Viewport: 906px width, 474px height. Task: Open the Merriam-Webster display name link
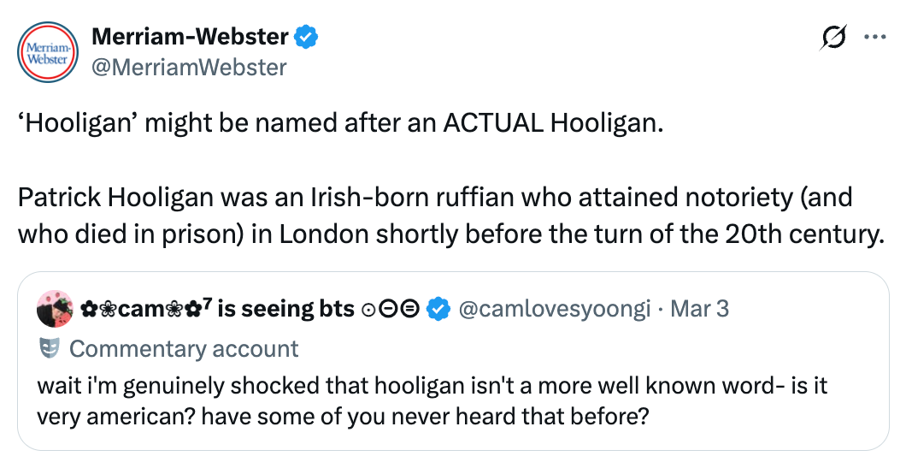(191, 37)
